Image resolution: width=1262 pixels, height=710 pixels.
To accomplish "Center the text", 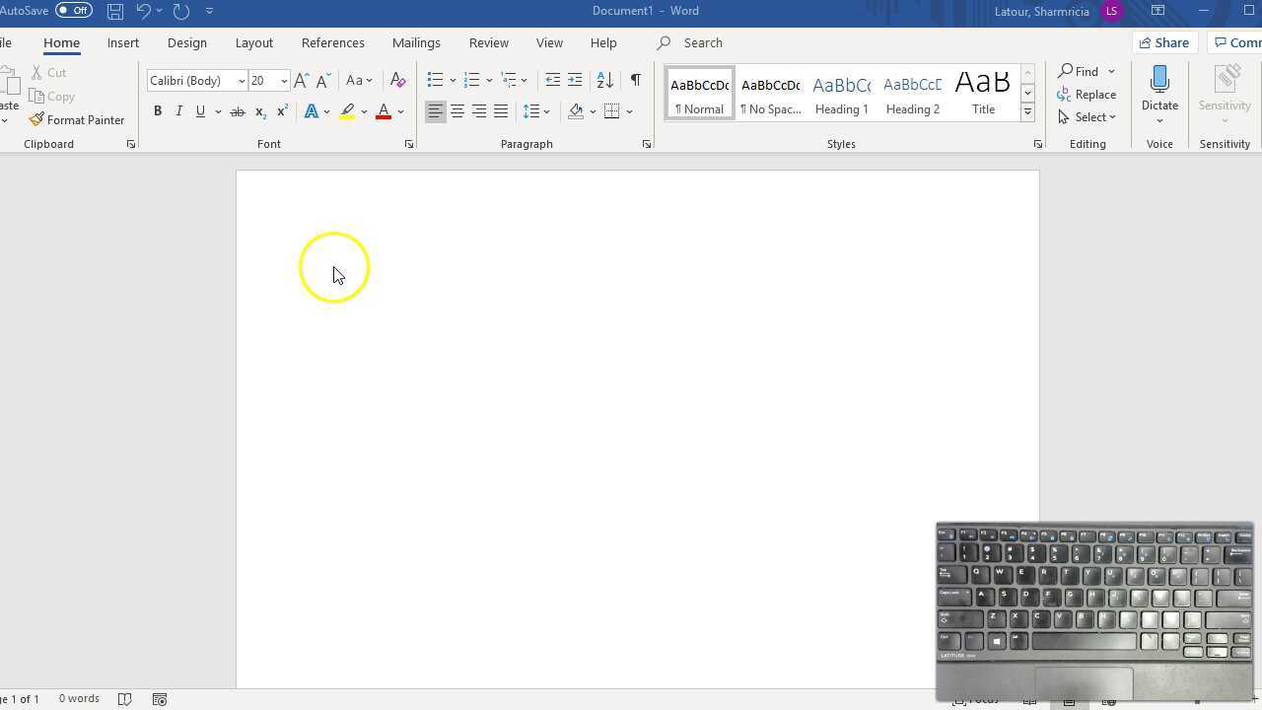I will coord(457,111).
